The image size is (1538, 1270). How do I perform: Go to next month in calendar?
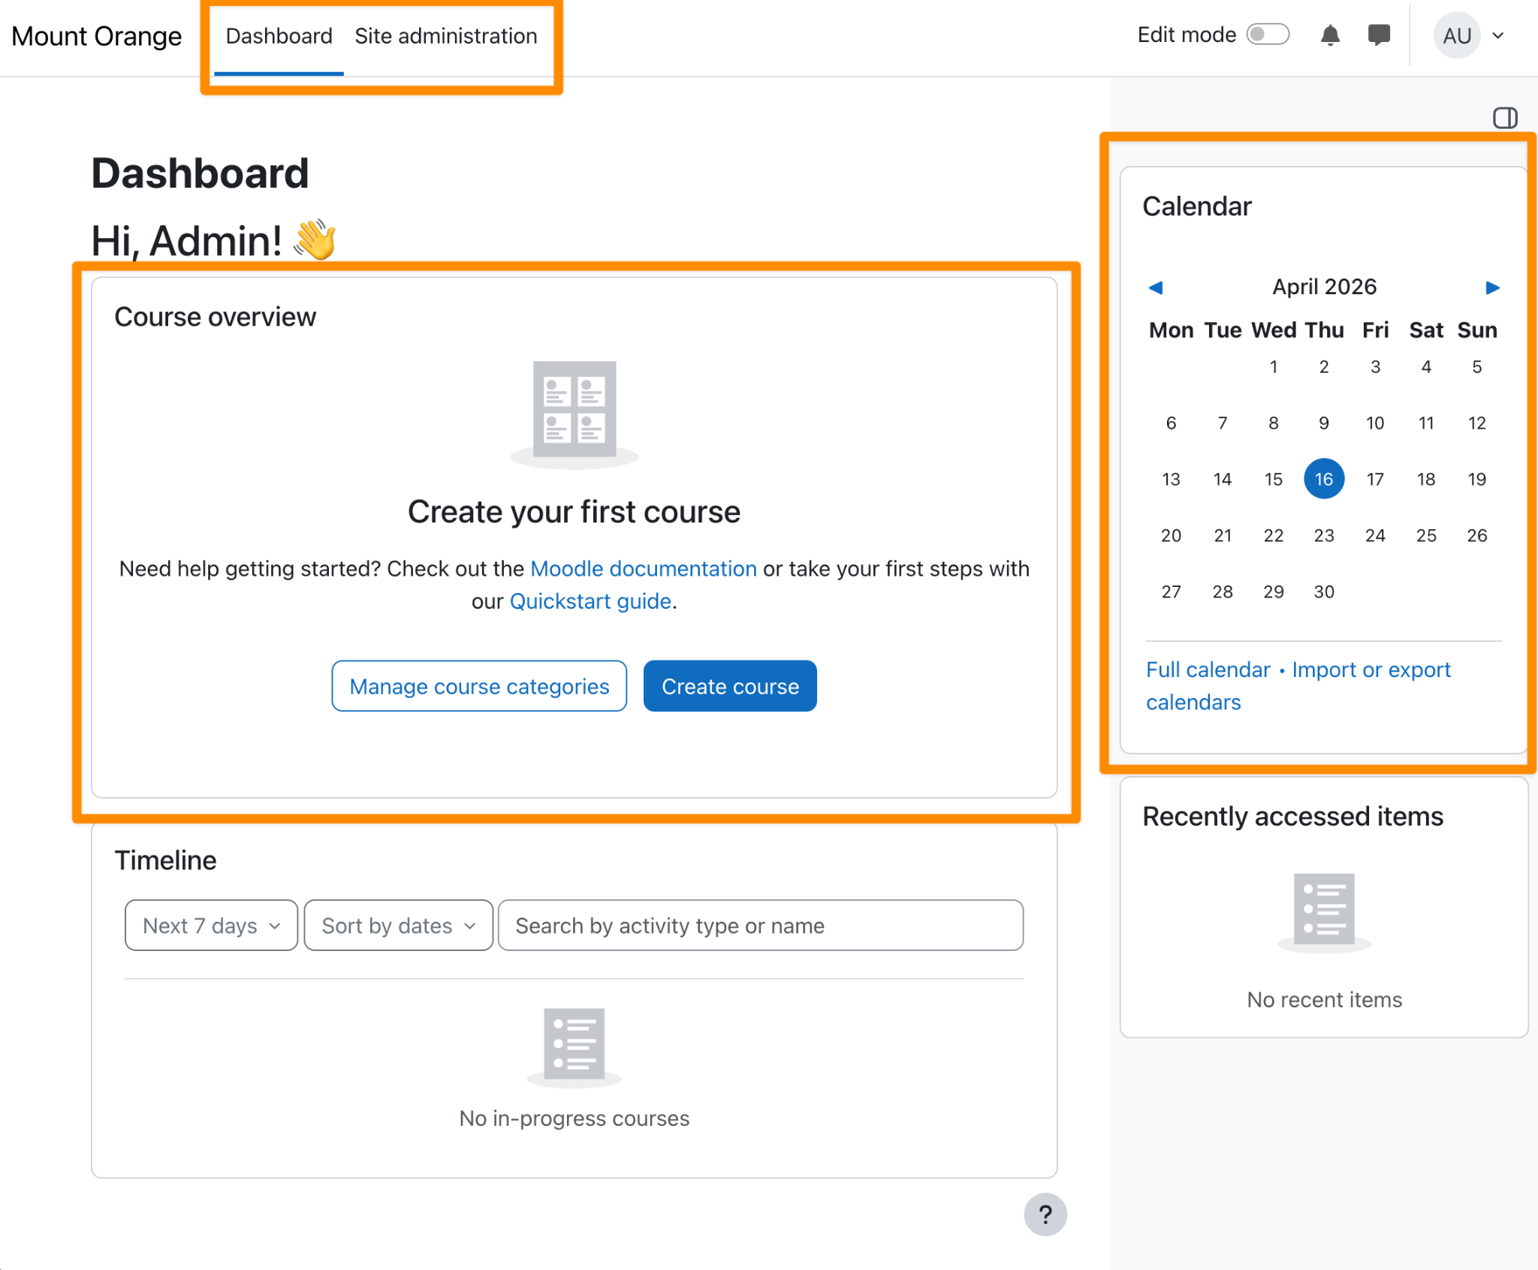pyautogui.click(x=1492, y=287)
